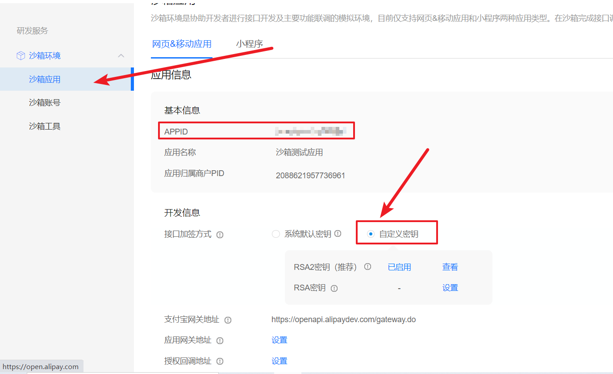The width and height of the screenshot is (613, 374).
Task: Click the 沙箱测试应用 application name value
Action: [299, 152]
